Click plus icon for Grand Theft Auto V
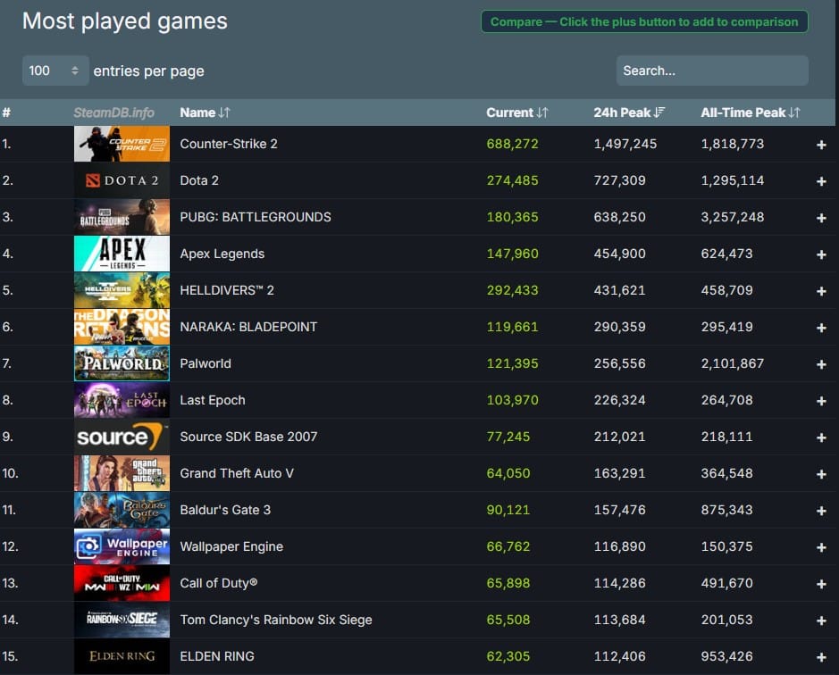 (821, 474)
